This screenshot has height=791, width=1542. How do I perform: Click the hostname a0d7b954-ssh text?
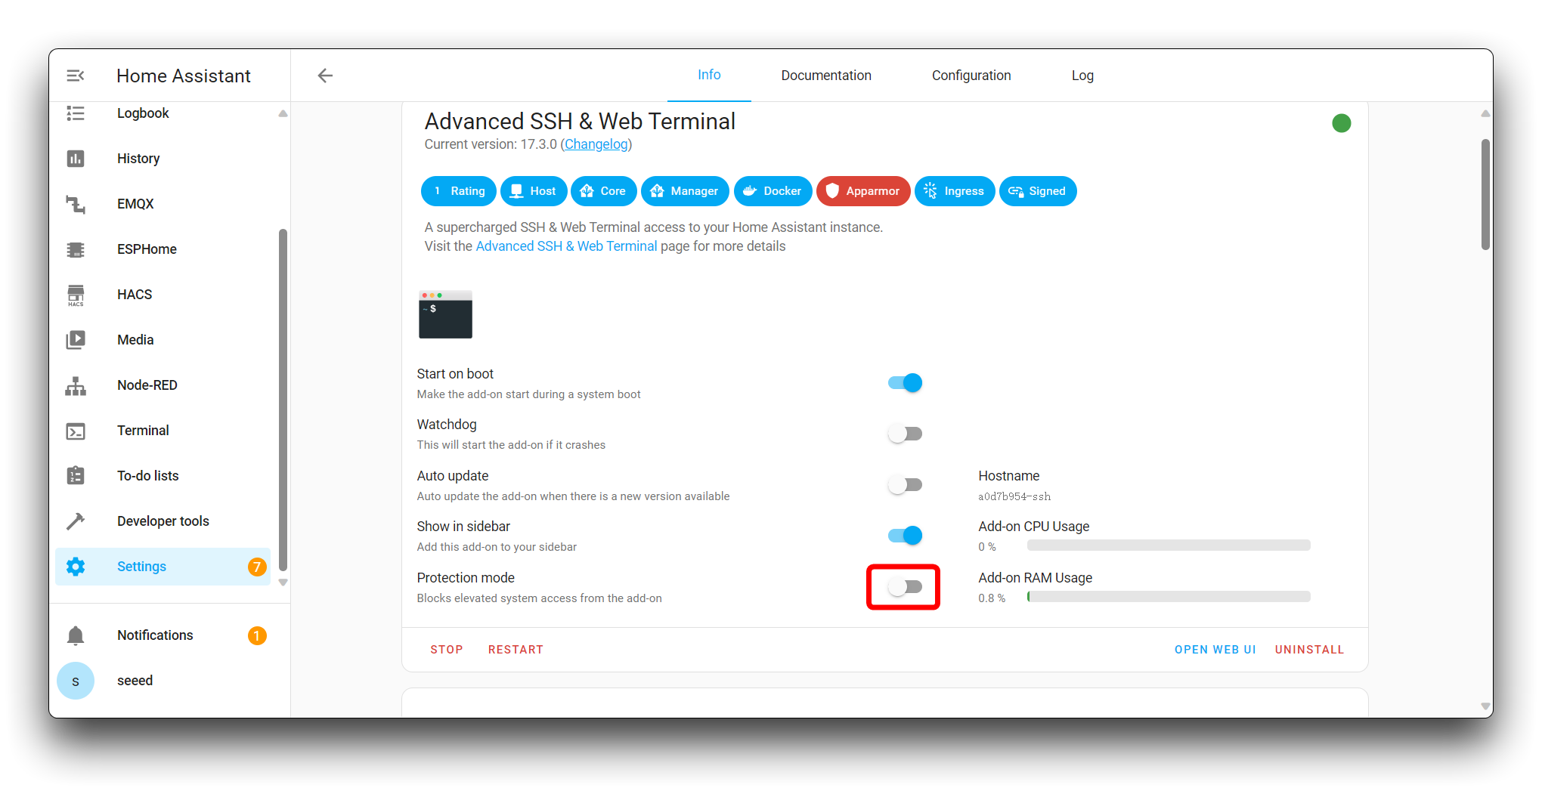click(1014, 496)
